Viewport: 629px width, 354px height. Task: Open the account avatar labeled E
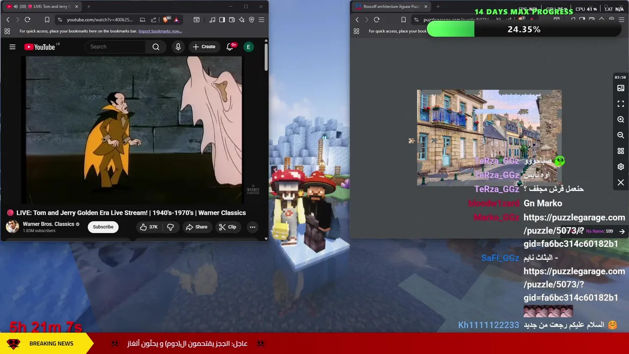[x=249, y=47]
